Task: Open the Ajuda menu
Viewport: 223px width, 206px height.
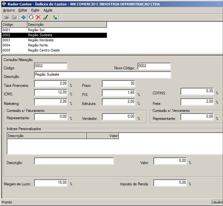Action: point(48,10)
